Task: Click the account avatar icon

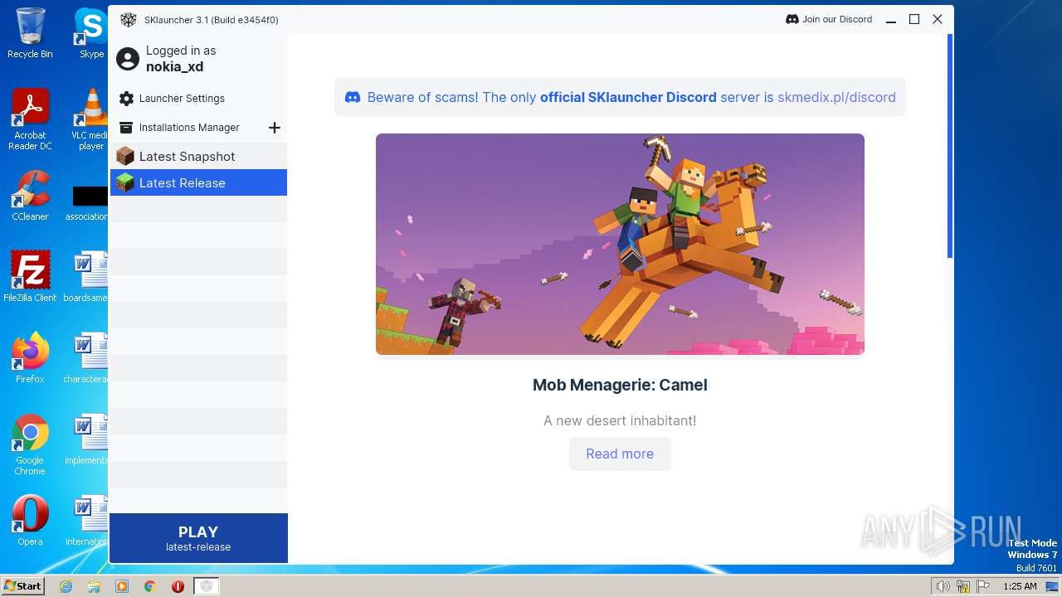Action: [128, 59]
